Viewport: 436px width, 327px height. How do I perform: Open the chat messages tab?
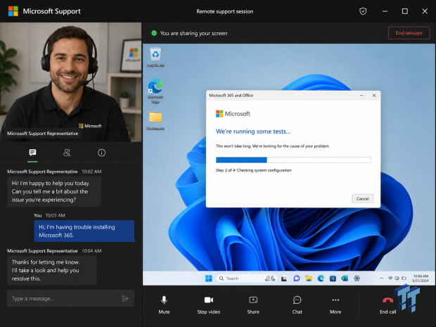(x=32, y=153)
